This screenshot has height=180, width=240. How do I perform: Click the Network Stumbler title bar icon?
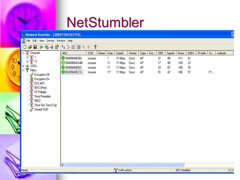tap(23, 34)
